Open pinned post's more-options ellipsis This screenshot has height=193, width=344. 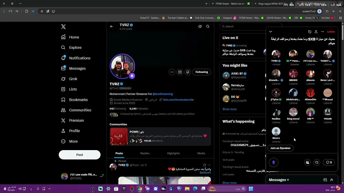[x=209, y=165]
